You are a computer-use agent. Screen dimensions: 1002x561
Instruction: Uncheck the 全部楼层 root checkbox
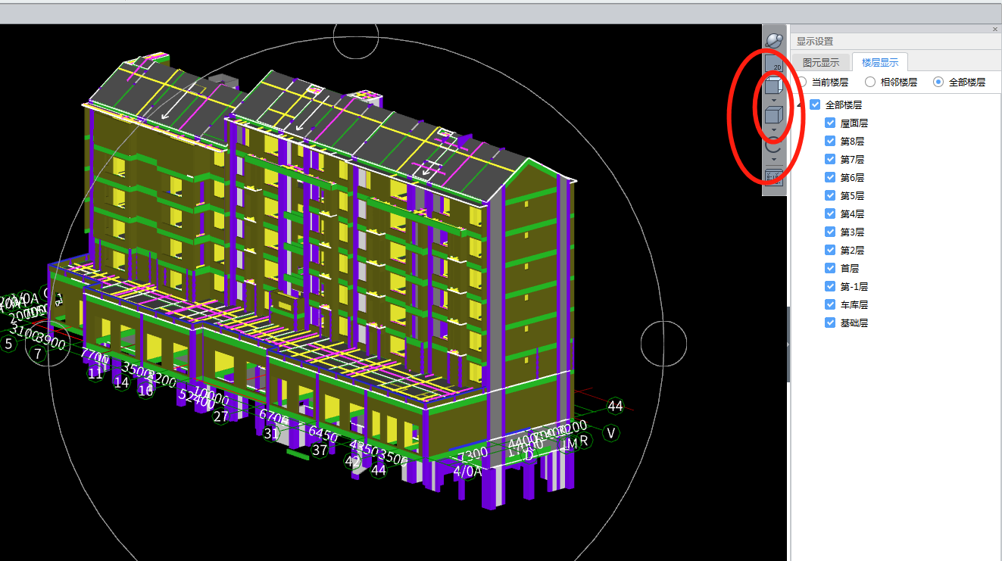pyautogui.click(x=815, y=104)
